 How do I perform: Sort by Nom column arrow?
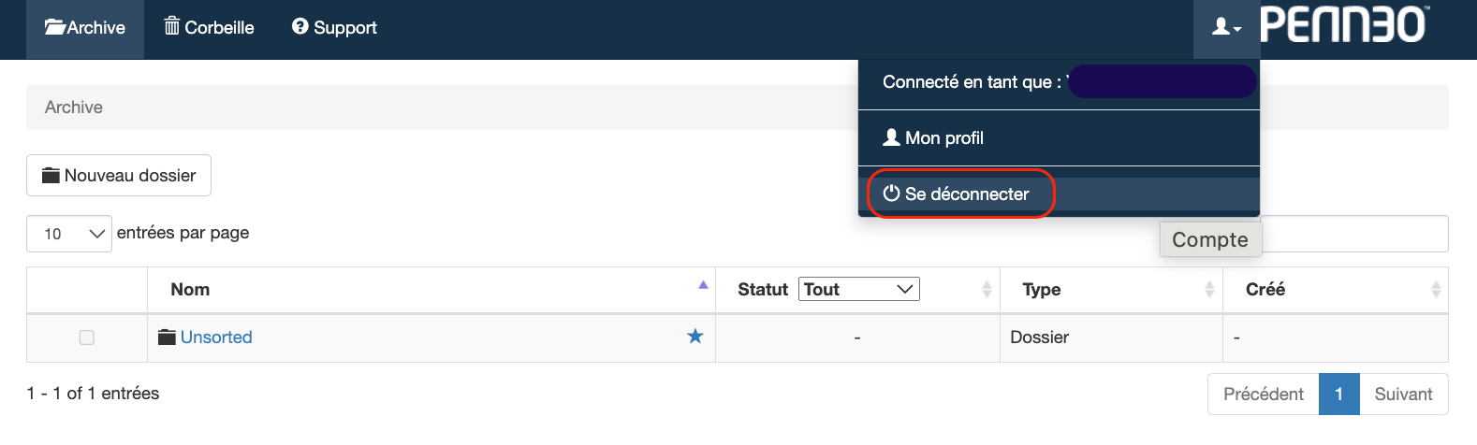pyautogui.click(x=703, y=285)
